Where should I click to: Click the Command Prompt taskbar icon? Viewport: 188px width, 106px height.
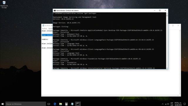pos(78,104)
